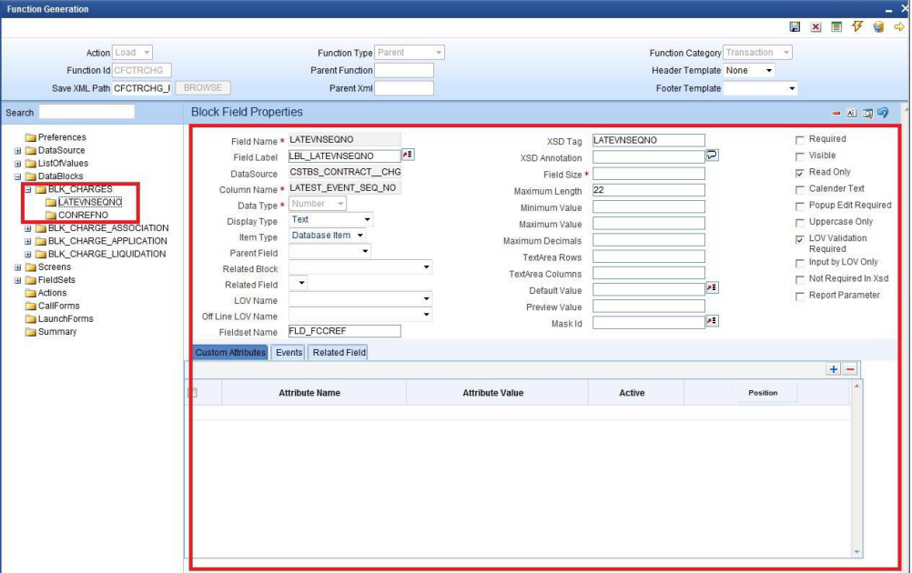Click the red minus icon in Block Field Properties header
Screen dimensions: 912x573
pos(836,113)
